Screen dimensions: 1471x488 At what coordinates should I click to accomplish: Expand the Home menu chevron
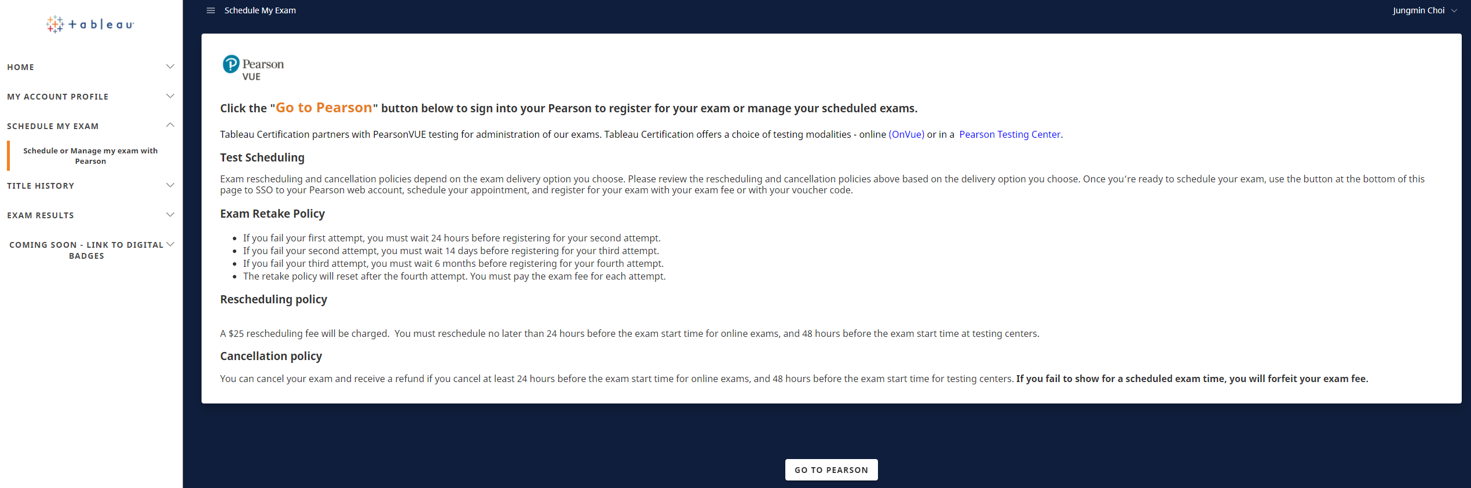tap(170, 67)
